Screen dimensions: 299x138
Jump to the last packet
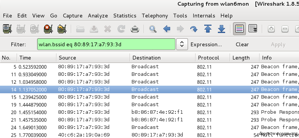click(221, 29)
